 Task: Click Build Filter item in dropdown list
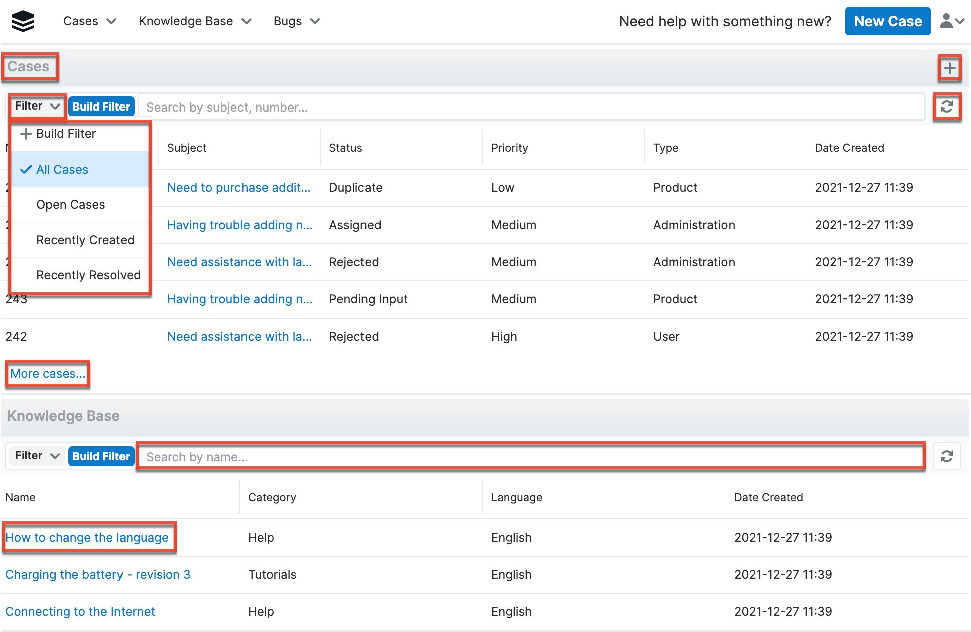tap(65, 134)
